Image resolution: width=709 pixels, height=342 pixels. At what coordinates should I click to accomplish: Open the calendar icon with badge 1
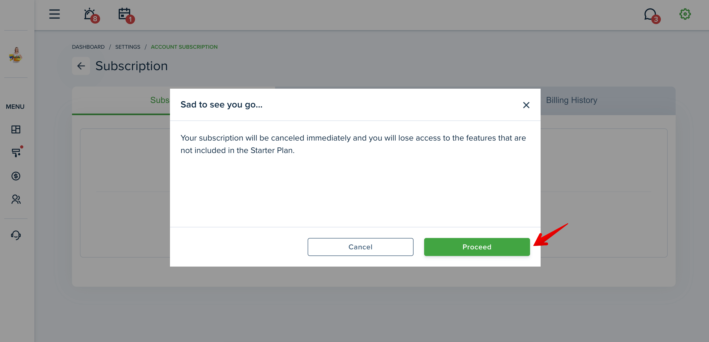(126, 15)
